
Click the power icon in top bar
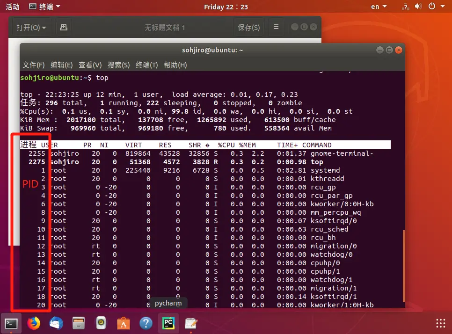tap(432, 7)
